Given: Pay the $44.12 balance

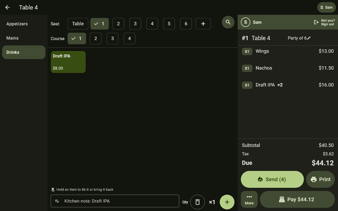Looking at the screenshot, I should 297,199.
